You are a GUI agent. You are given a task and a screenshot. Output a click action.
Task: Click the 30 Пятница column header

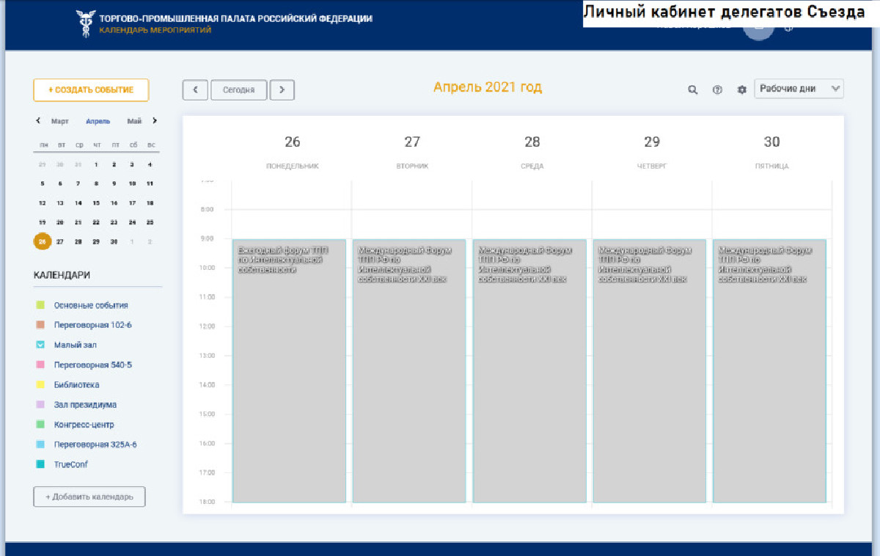point(771,152)
